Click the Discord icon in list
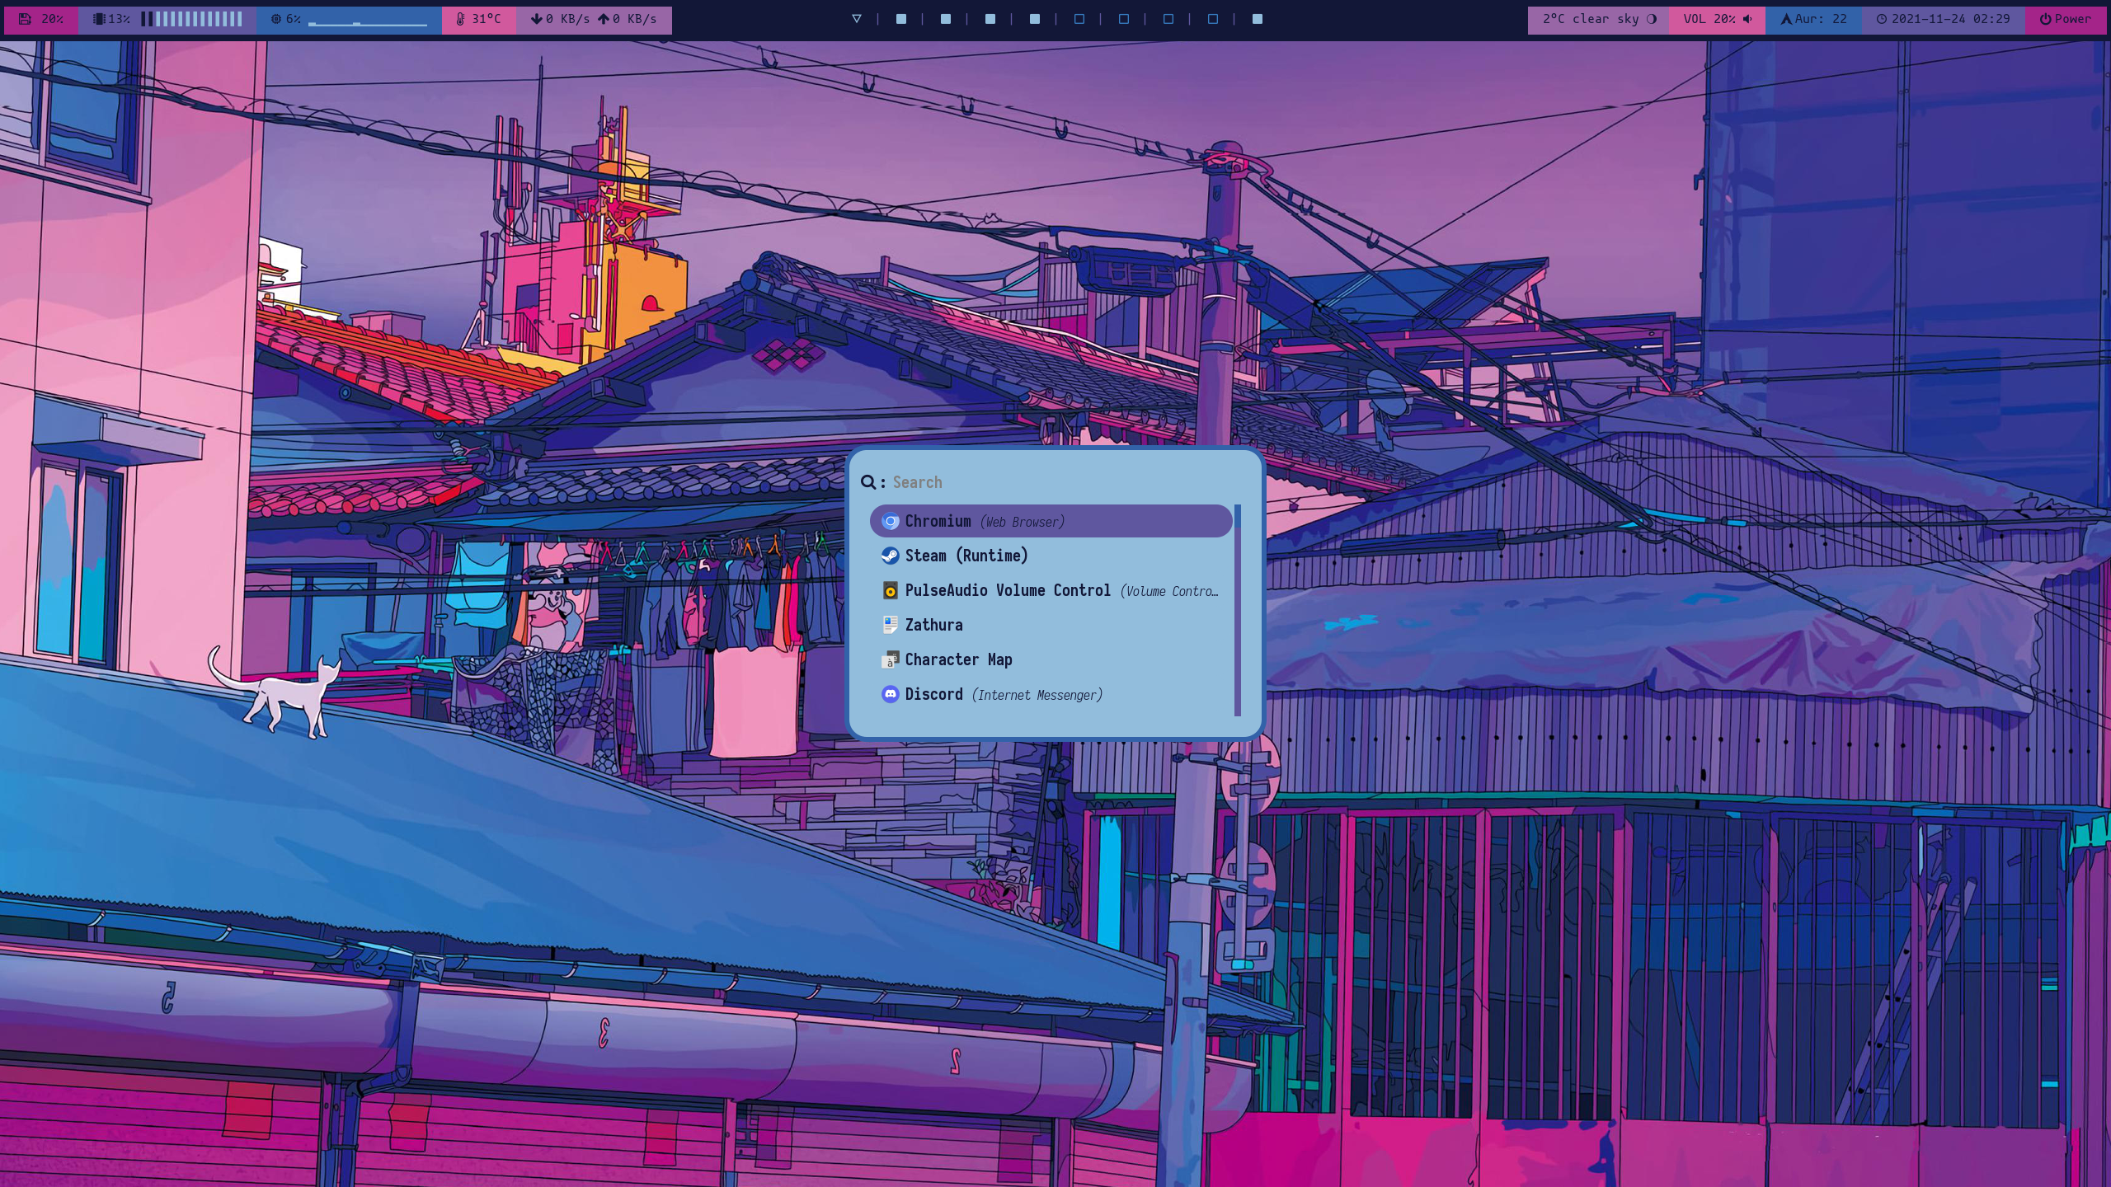The height and width of the screenshot is (1187, 2111). click(x=890, y=694)
